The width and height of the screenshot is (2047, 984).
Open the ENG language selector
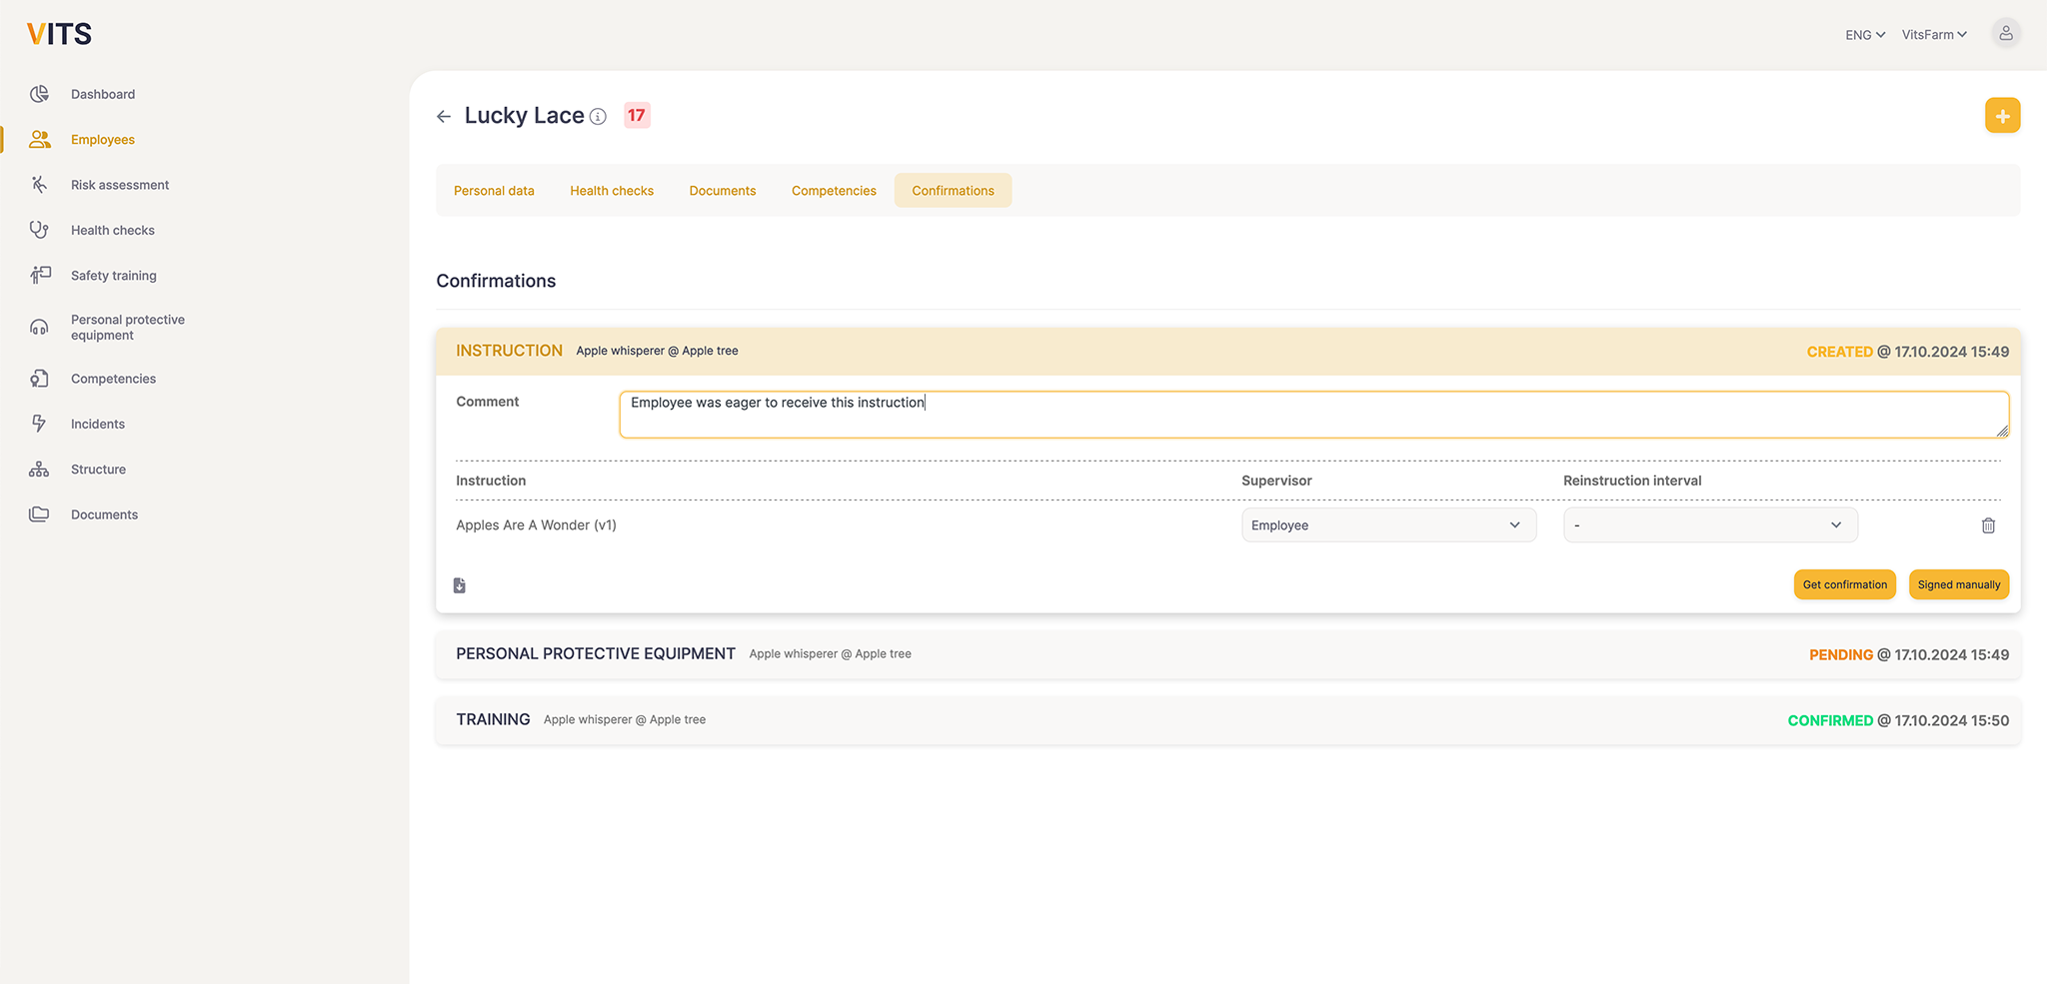(1864, 35)
